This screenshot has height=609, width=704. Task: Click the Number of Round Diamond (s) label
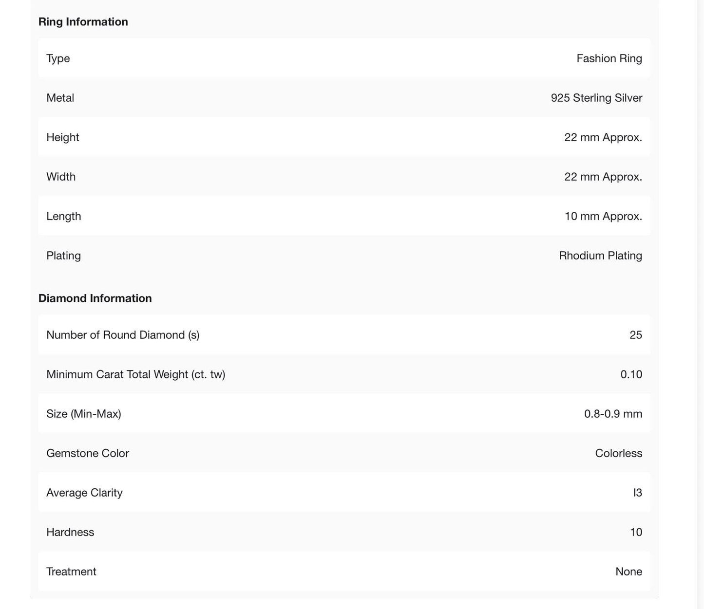tap(123, 335)
